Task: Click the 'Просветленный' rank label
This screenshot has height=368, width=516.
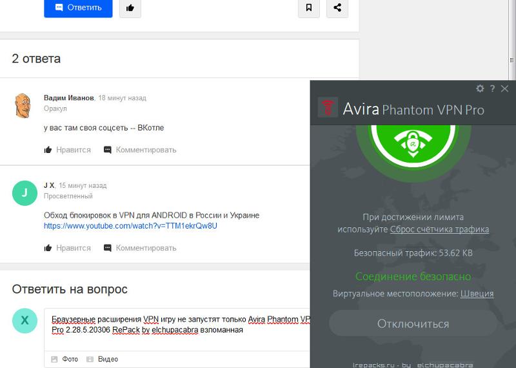Action: [x=68, y=196]
